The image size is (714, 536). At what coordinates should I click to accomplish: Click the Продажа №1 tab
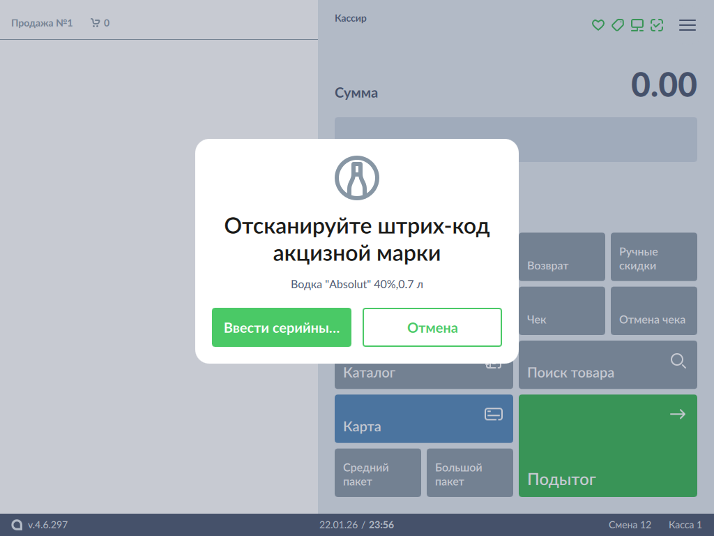(x=42, y=23)
